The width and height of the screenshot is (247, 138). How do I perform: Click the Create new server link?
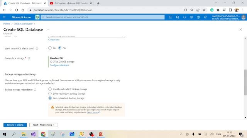click(x=54, y=40)
